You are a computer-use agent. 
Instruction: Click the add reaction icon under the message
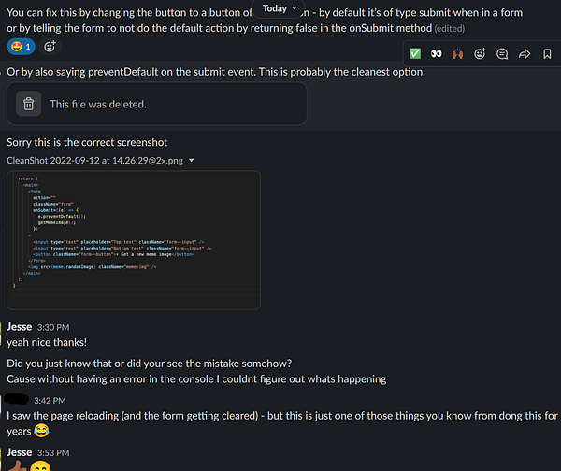[x=50, y=46]
